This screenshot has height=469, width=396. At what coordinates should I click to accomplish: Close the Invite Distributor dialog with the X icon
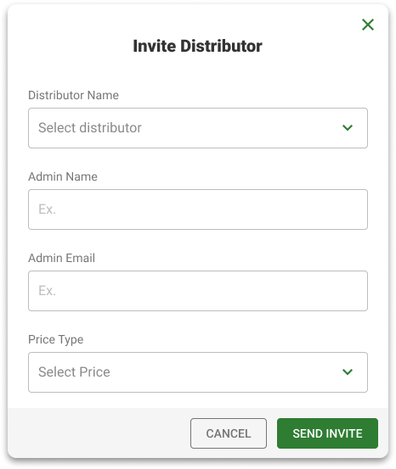click(368, 25)
